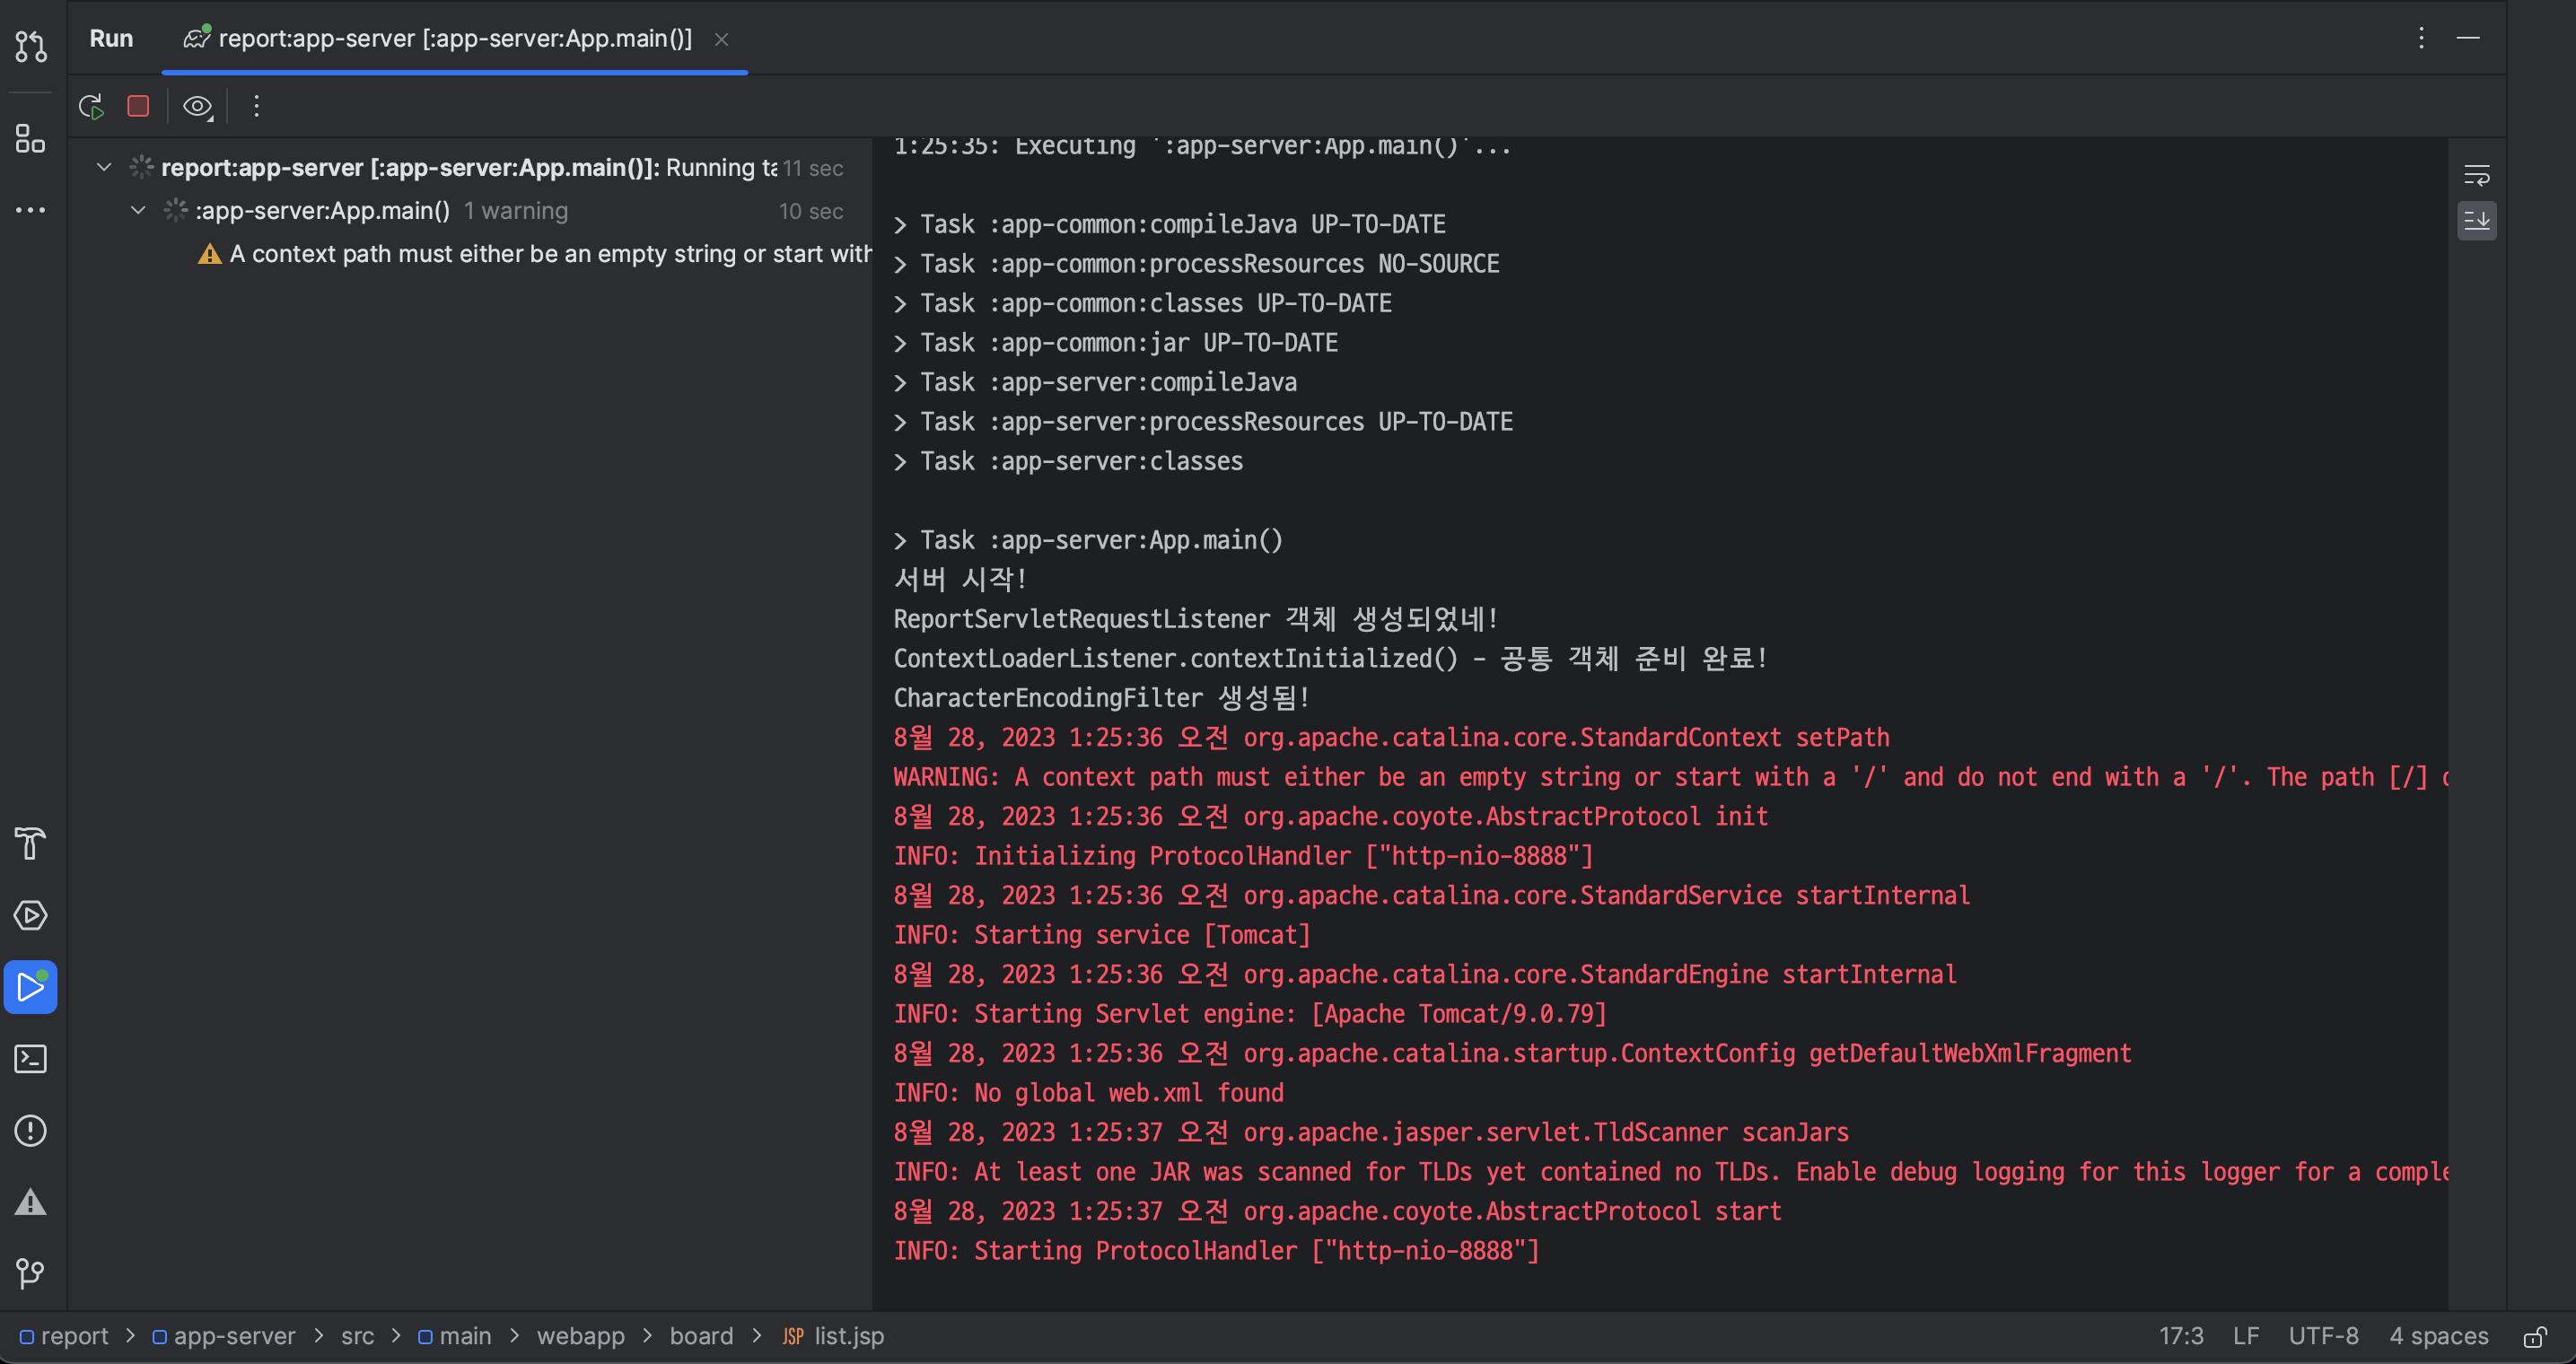Viewport: 2576px width, 1364px height.
Task: Open the Structure tool window icon
Action: pos(30,139)
